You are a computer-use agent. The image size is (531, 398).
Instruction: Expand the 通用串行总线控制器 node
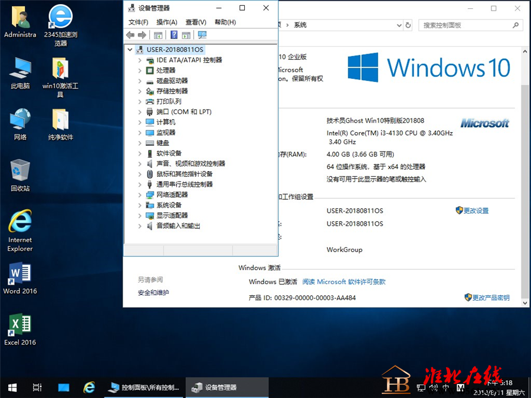[x=140, y=185]
